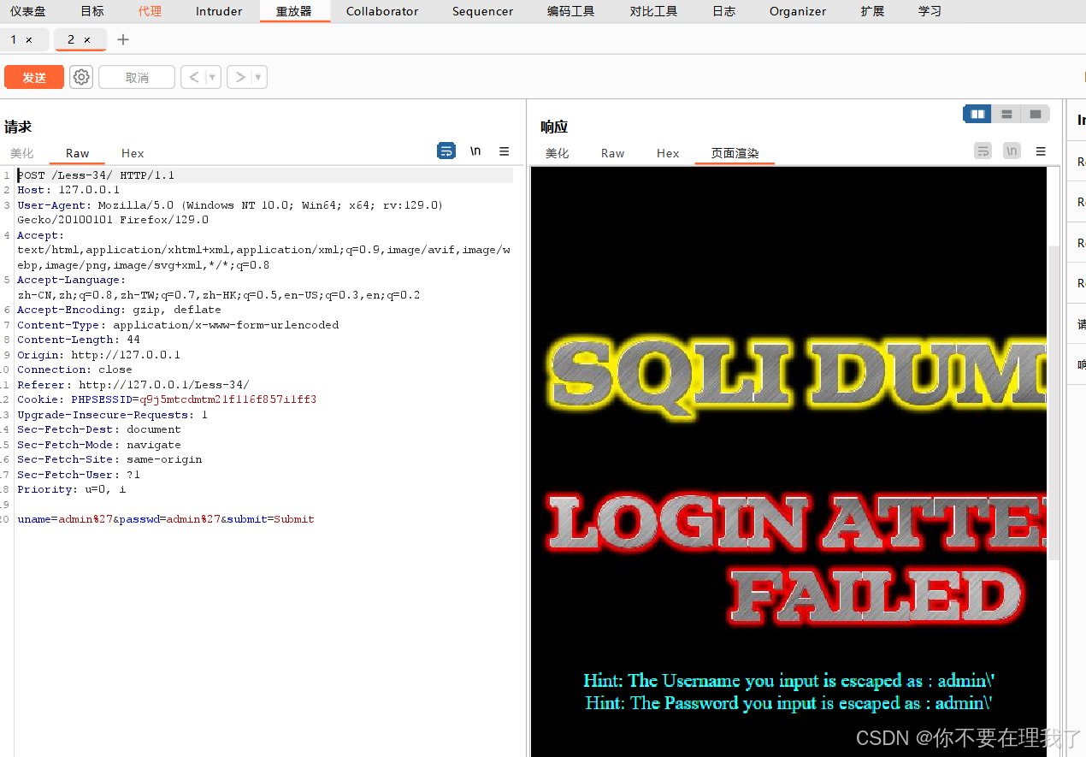
Task: Go back to previous request in history
Action: pos(194,77)
